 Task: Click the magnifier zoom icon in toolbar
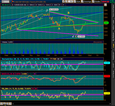click(66, 1)
